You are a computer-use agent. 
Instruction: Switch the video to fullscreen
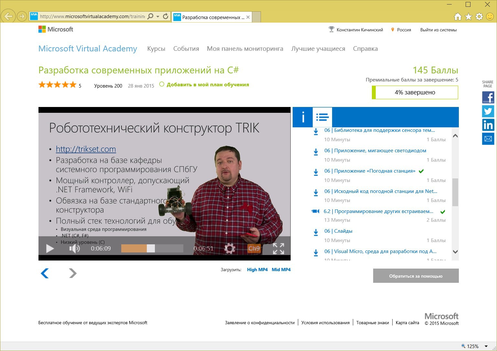[278, 249]
